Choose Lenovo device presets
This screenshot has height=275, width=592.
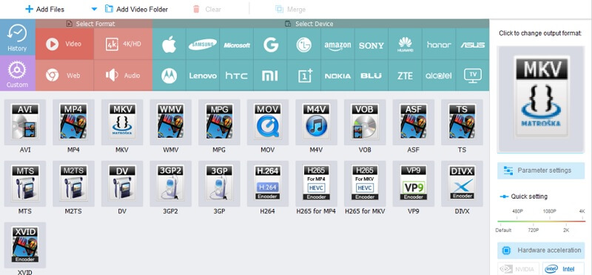pos(203,76)
